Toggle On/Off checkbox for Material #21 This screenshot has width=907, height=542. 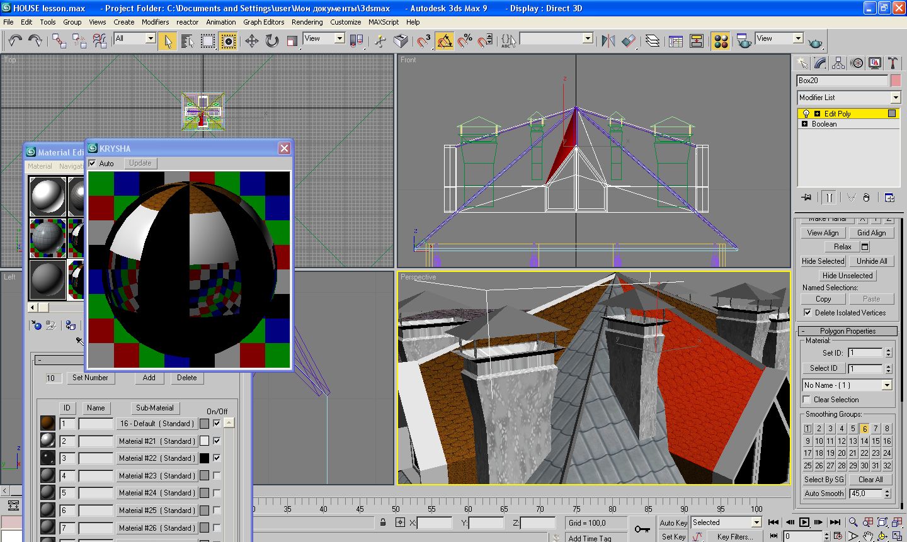(217, 441)
